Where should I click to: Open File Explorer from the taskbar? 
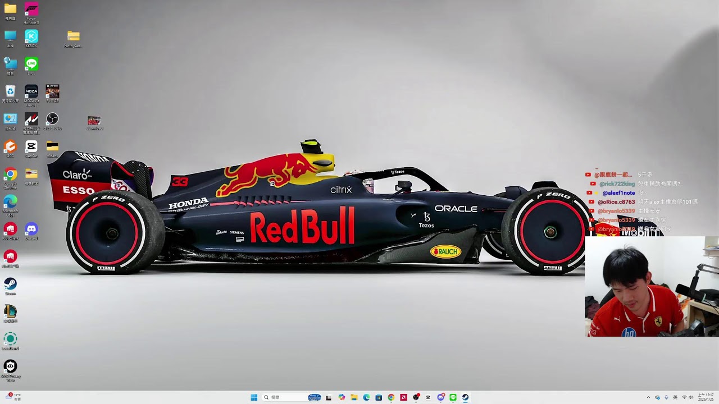pos(354,397)
